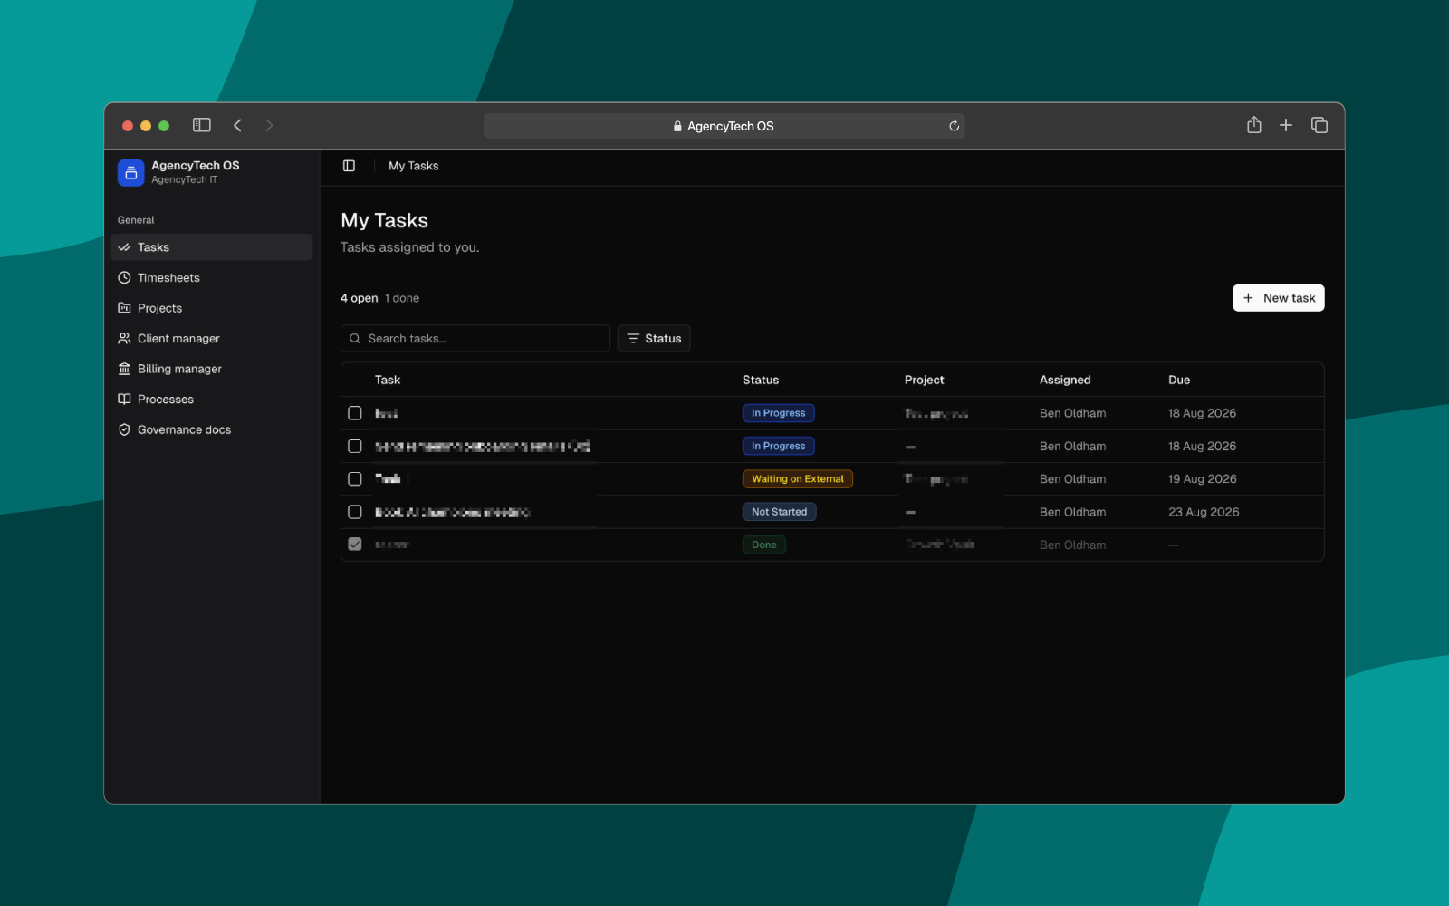Click the Assigned column header

point(1065,380)
